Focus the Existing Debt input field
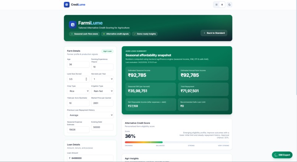Screen dimensions: 297x162 point(102,127)
